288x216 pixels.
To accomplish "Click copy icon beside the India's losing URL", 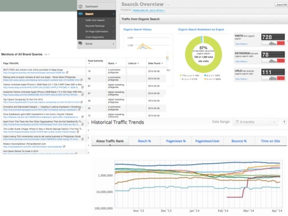I will 82,139.
